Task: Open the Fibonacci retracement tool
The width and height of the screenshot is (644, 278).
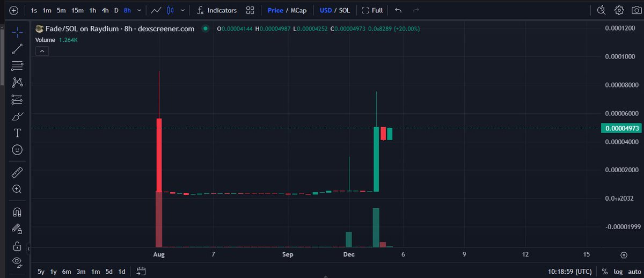Action: click(17, 65)
